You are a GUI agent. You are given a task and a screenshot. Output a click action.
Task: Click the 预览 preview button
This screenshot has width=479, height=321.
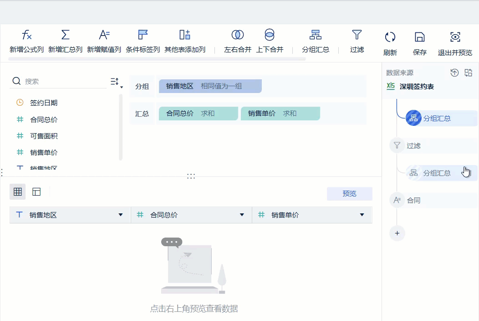(x=350, y=193)
